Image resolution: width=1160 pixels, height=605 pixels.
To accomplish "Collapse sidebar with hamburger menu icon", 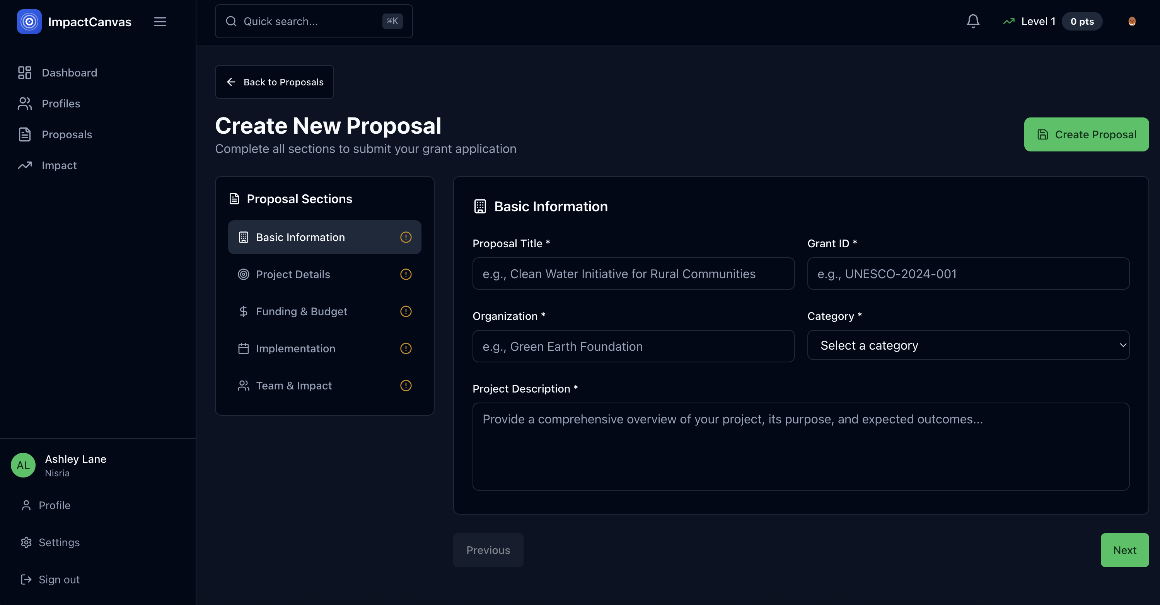I will [x=160, y=22].
